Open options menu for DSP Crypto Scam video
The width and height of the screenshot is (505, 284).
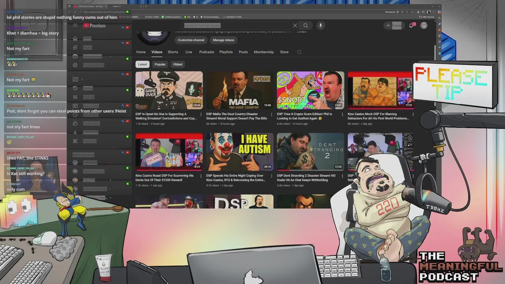coord(342,115)
